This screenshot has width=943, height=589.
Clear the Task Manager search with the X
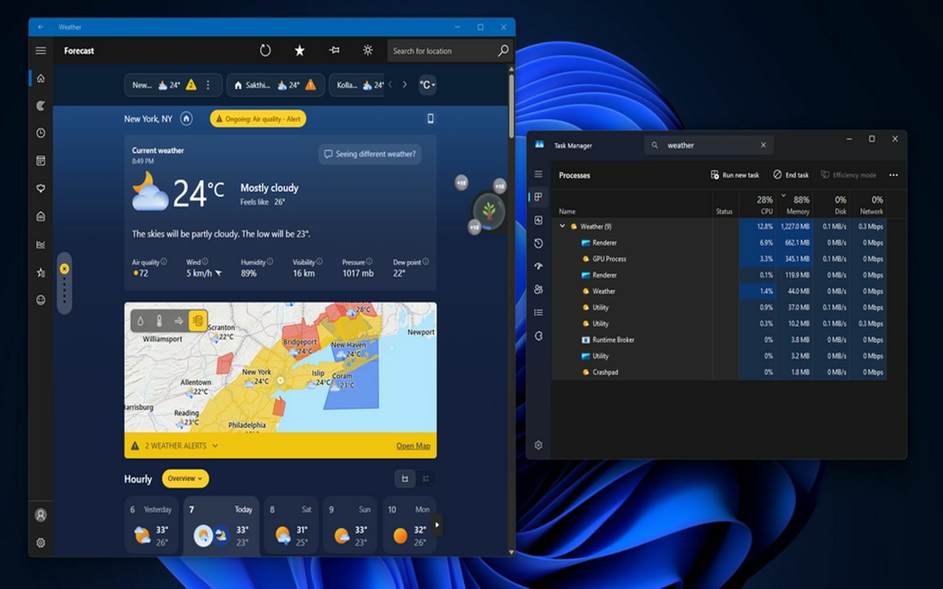(x=763, y=145)
